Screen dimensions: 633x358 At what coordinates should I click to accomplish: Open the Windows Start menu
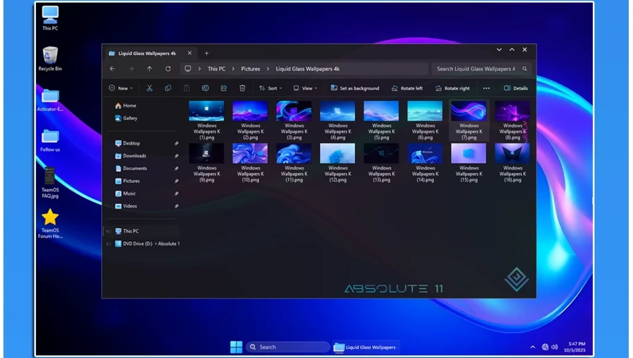click(236, 347)
